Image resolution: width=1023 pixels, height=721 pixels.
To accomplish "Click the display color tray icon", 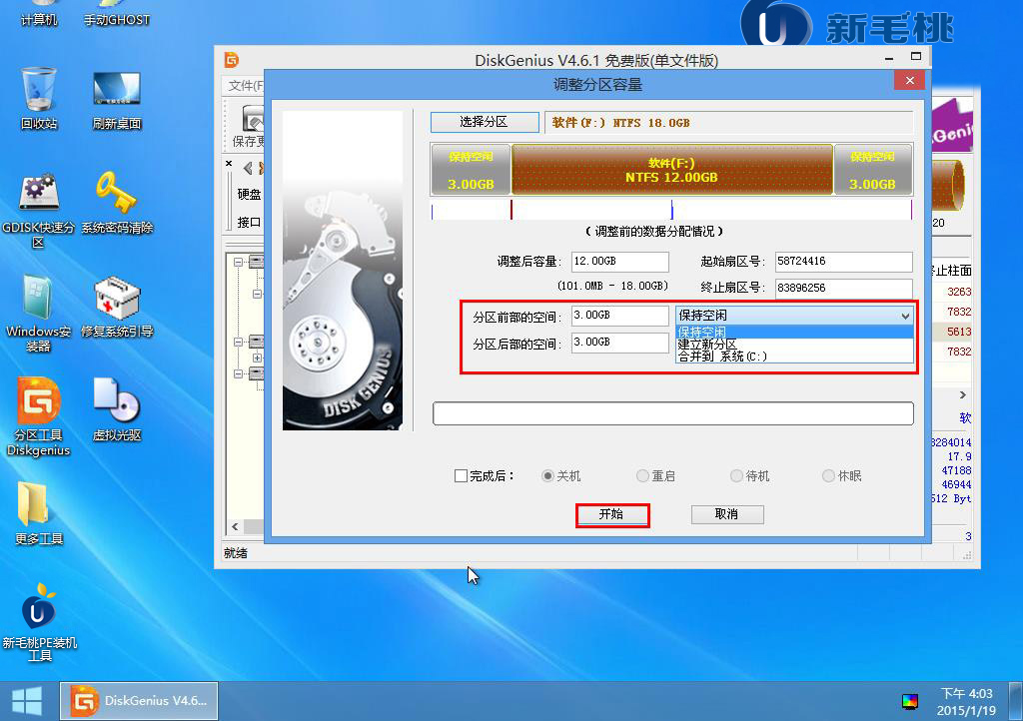I will (x=909, y=701).
